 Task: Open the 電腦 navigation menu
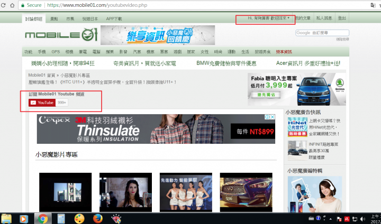click(96, 52)
